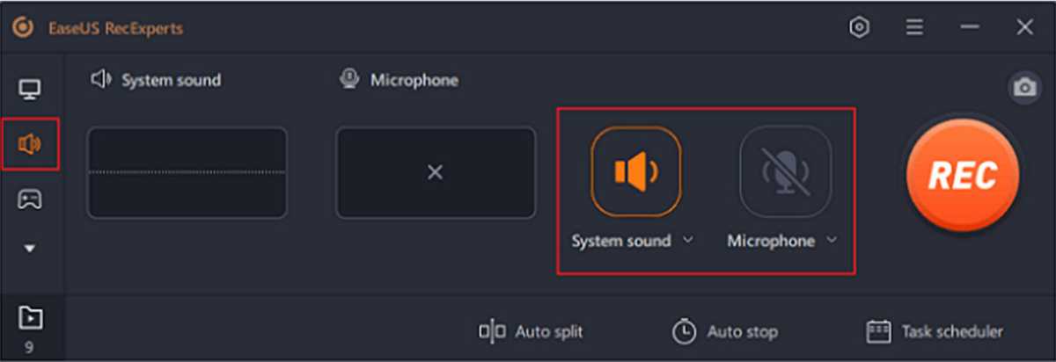Expand the Microphone dropdown arrow

832,240
